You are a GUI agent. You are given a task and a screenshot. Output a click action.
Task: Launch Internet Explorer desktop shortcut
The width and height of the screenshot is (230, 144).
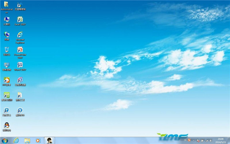(20, 35)
